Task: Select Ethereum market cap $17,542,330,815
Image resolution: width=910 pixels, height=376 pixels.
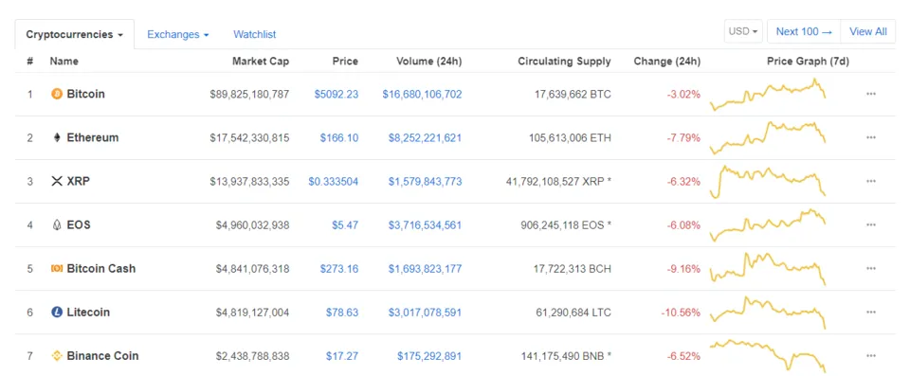Action: click(249, 137)
